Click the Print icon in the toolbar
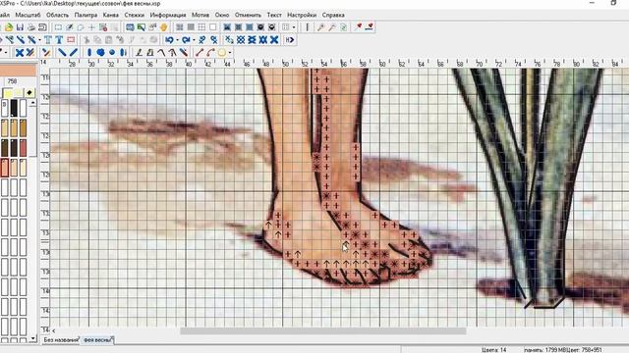The image size is (629, 353). (x=30, y=27)
